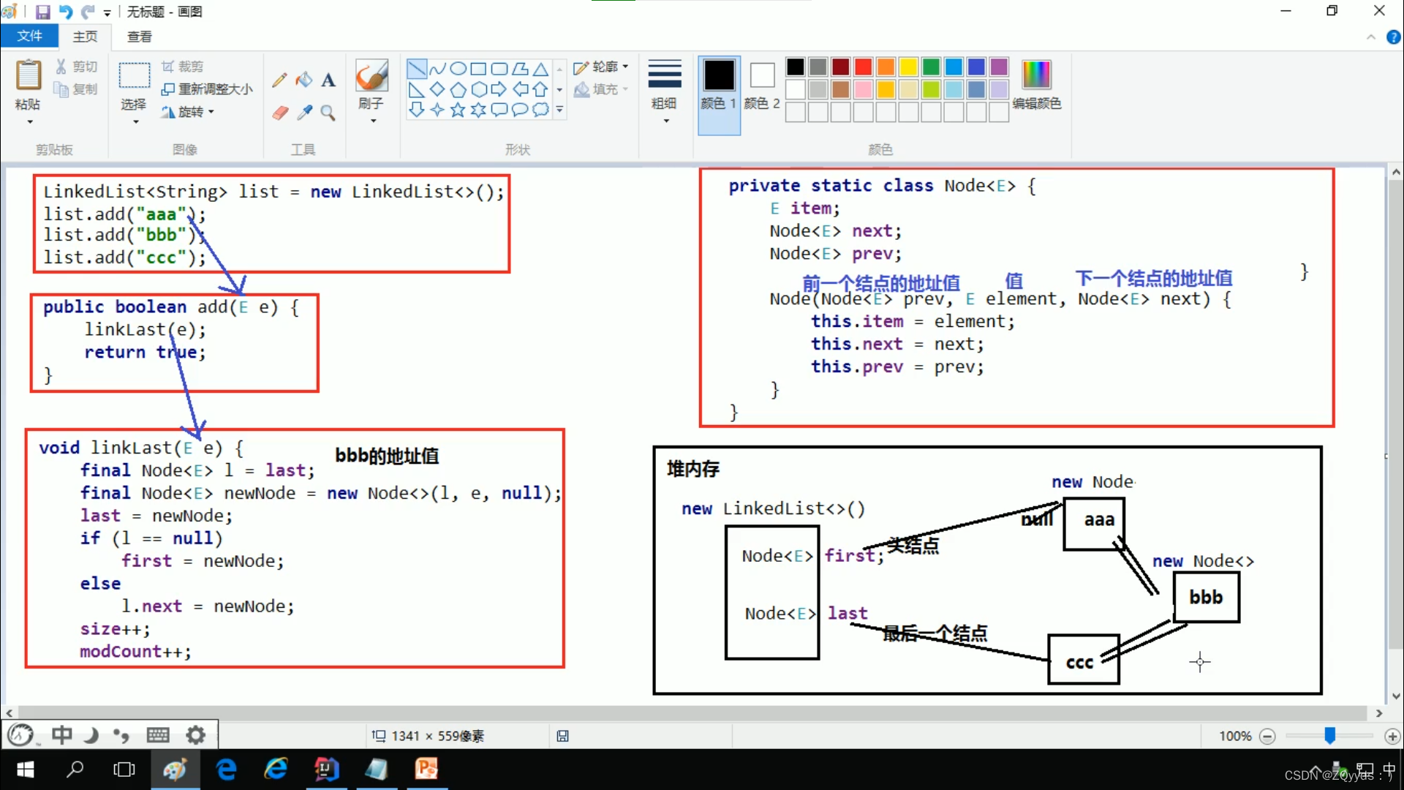Screen dimensions: 1404x790
Task: Select the Eraser tool
Action: (x=280, y=113)
